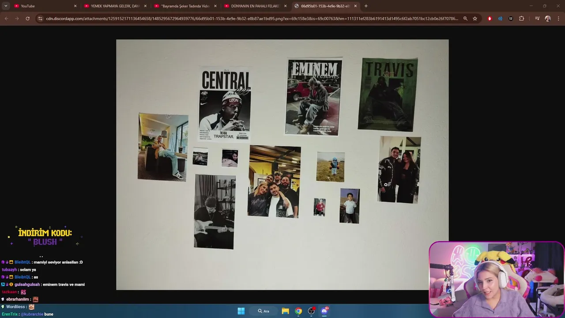The width and height of the screenshot is (565, 318).
Task: Switch to the Bayramda Şeker Tadında Video tab
Action: [185, 6]
